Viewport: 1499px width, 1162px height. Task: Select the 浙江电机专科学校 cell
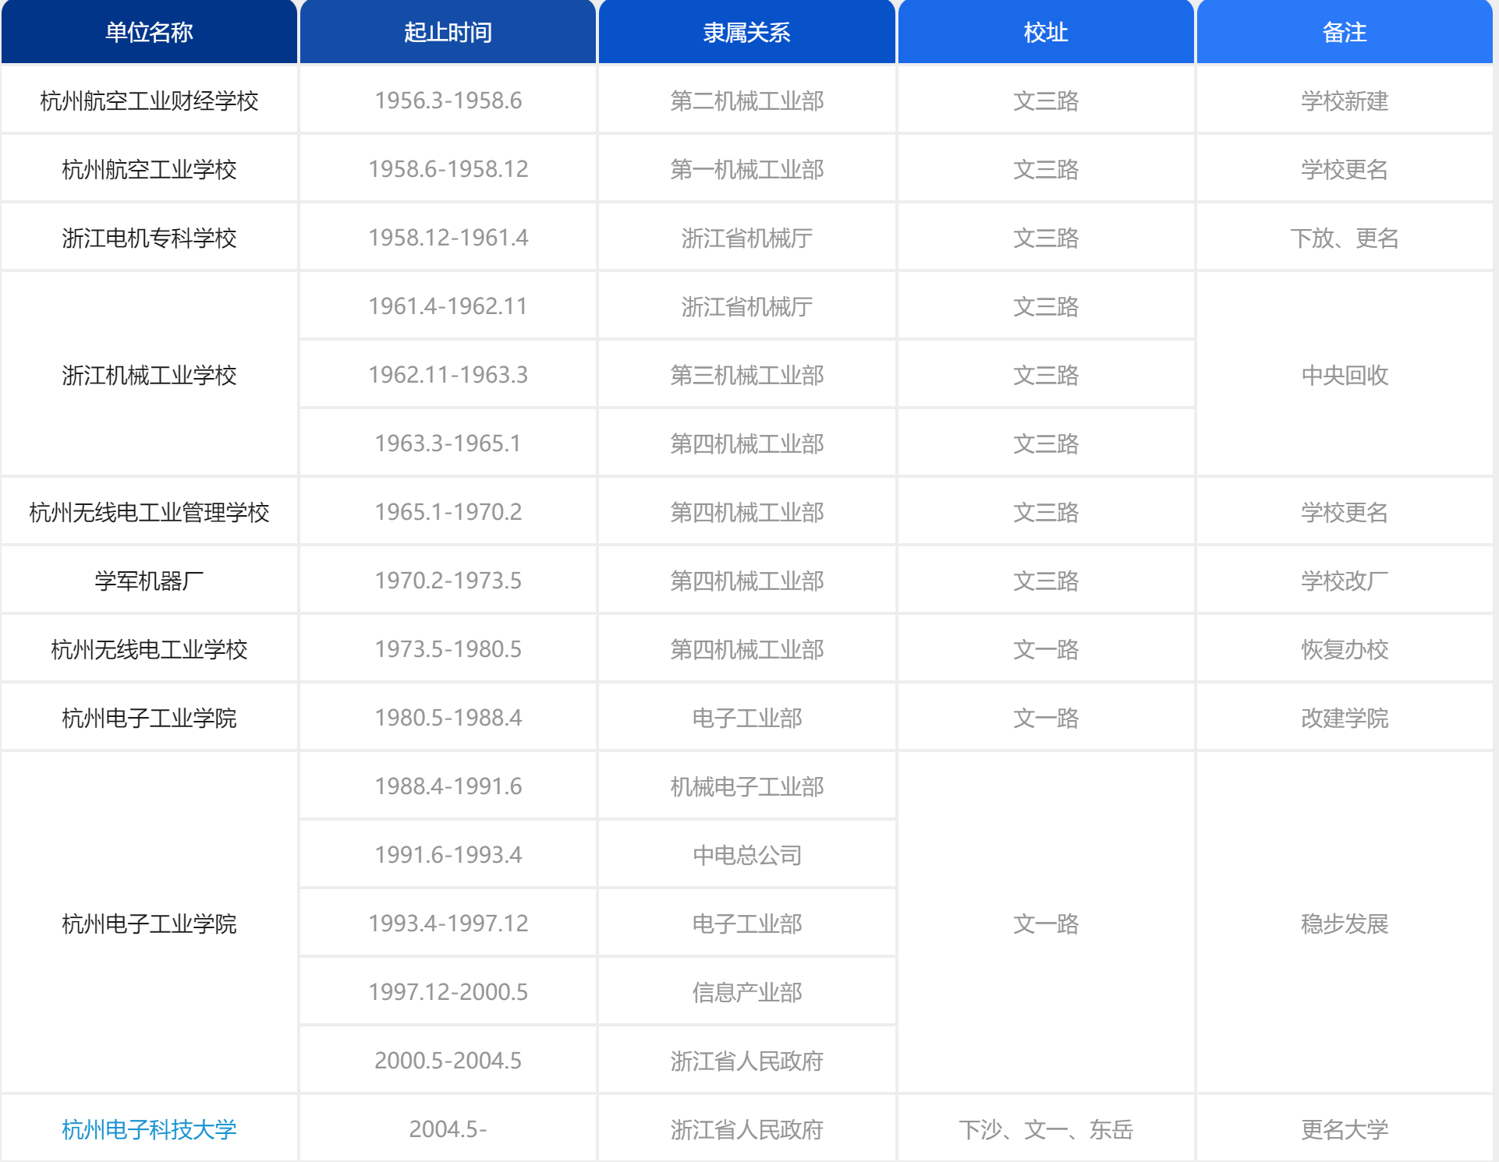(x=148, y=237)
